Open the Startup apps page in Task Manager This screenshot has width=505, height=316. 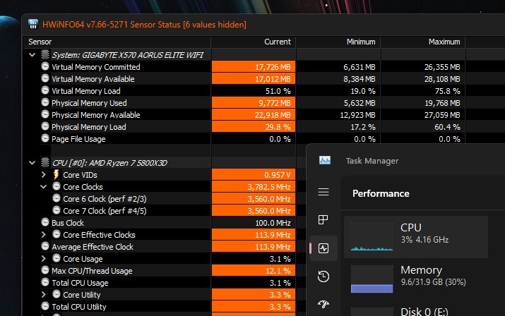(x=323, y=304)
